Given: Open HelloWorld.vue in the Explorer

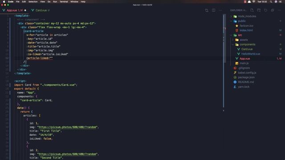Looking at the screenshot, I should tap(251, 54).
